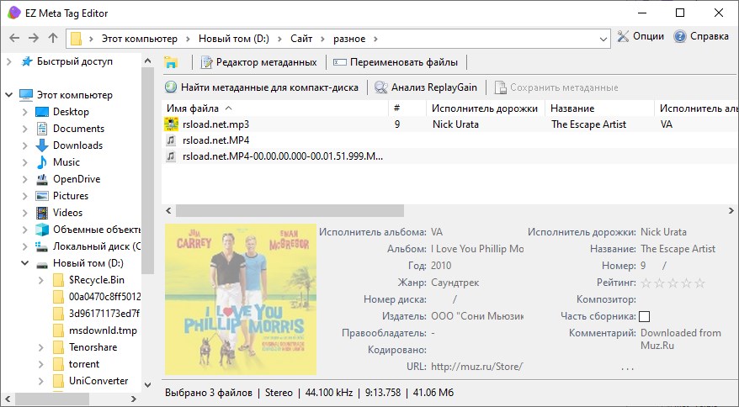The image size is (739, 407).
Task: Run Анализ ReplayGain
Action: (x=426, y=87)
